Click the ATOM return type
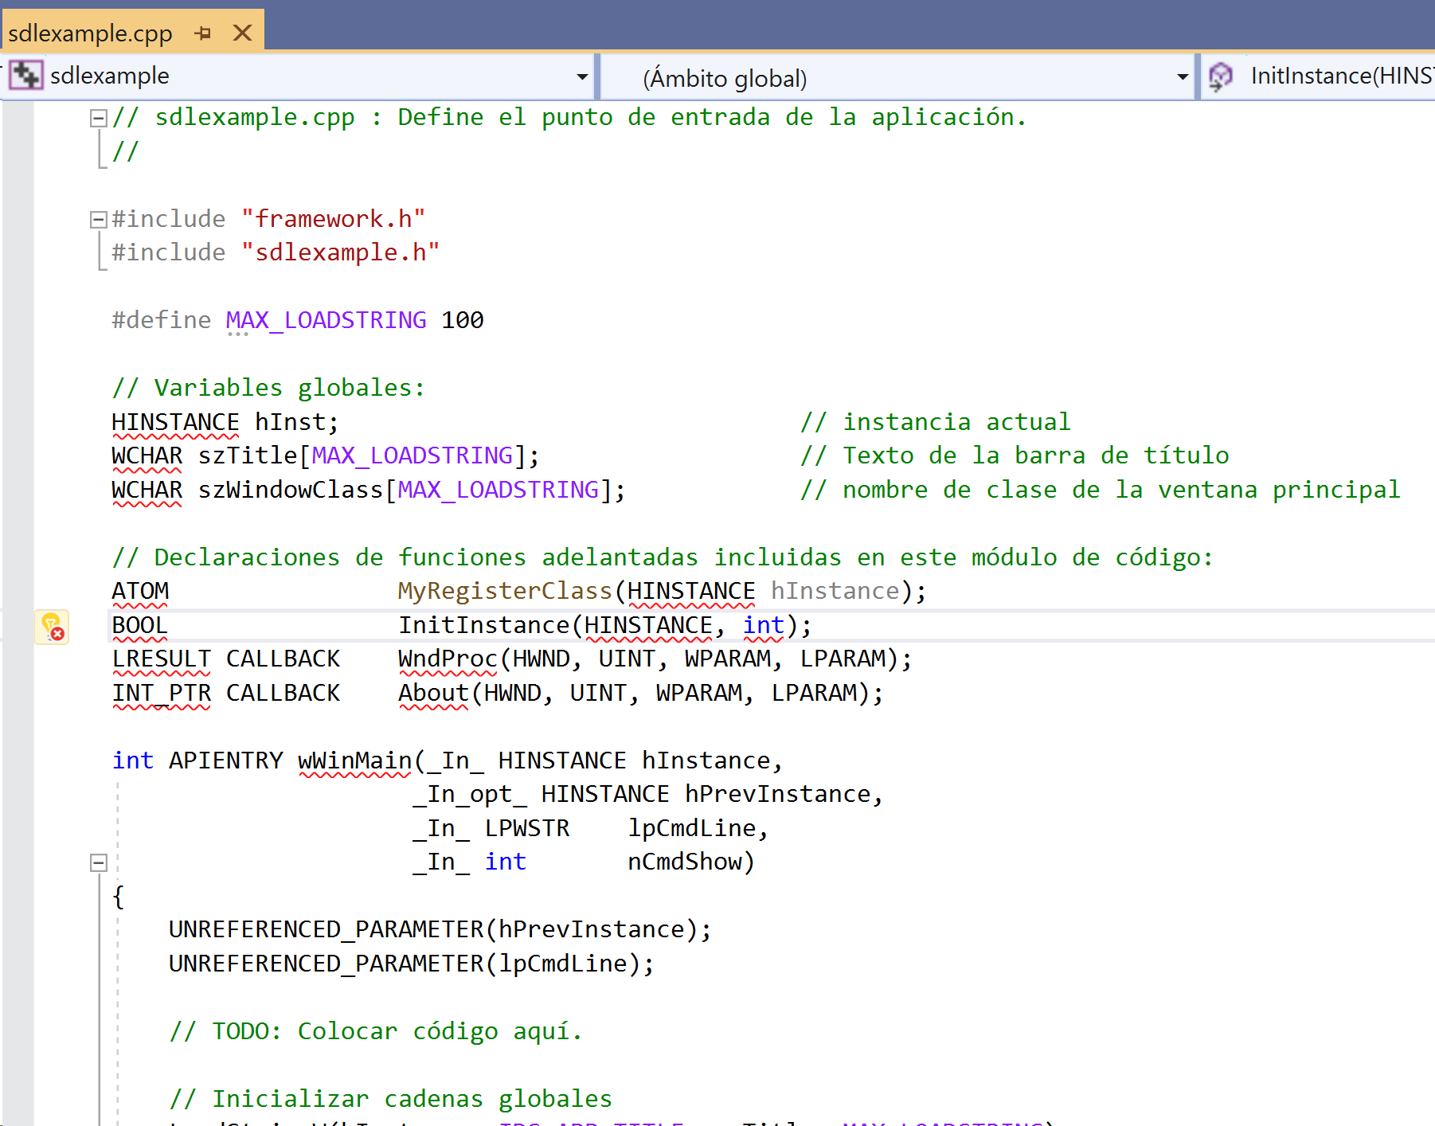The height and width of the screenshot is (1126, 1435). coord(140,591)
